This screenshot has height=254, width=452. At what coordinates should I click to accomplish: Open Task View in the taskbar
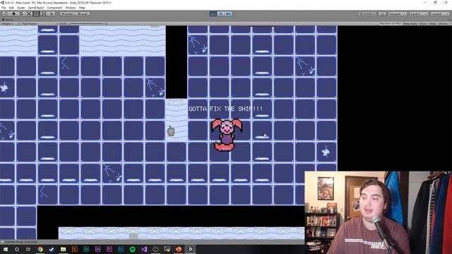(x=28, y=249)
